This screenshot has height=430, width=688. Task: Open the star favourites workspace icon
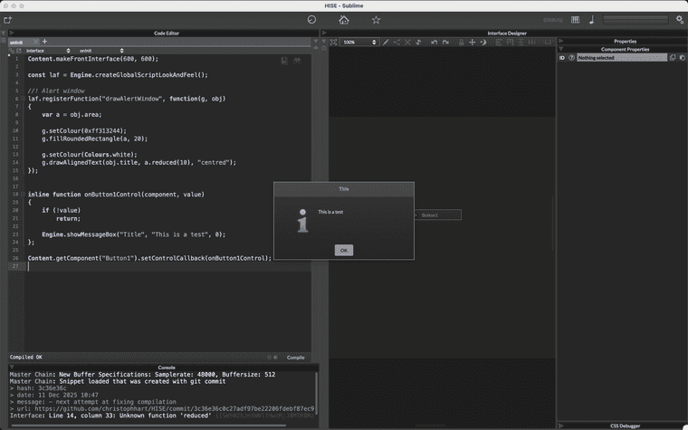pyautogui.click(x=376, y=20)
